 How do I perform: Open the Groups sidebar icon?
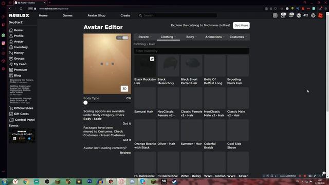point(11,59)
